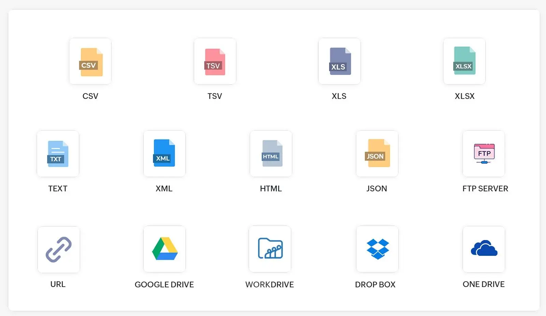Viewport: 546px width, 316px height.
Task: Click the ONE DRIVE label
Action: pyautogui.click(x=484, y=284)
